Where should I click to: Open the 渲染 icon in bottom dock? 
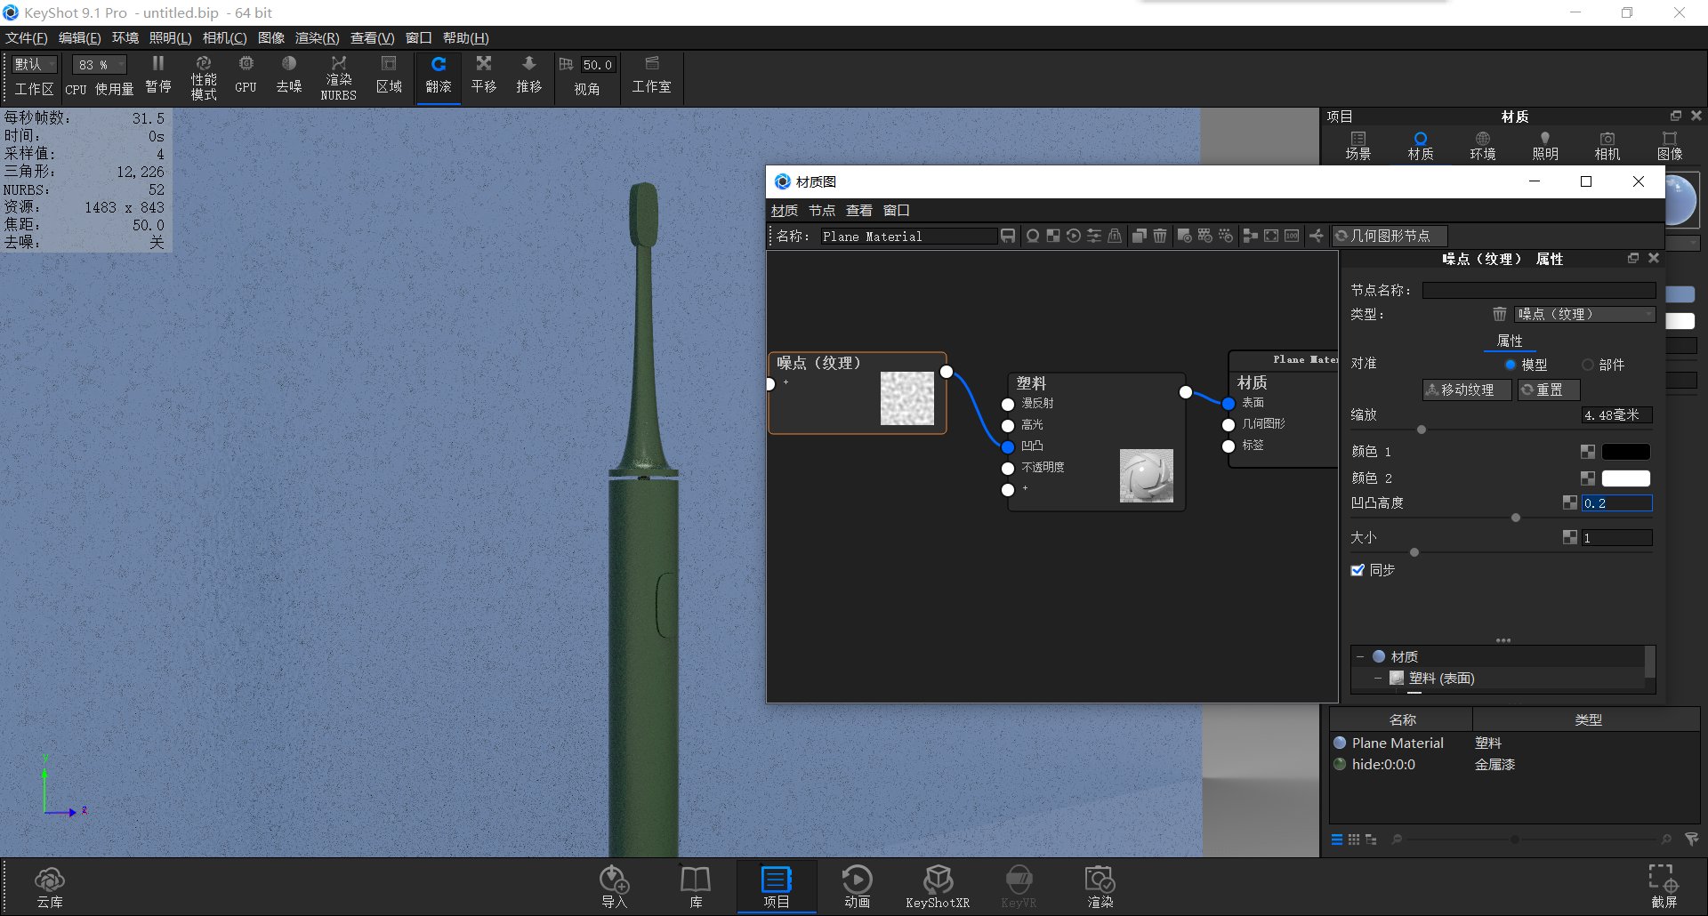pos(1100,885)
